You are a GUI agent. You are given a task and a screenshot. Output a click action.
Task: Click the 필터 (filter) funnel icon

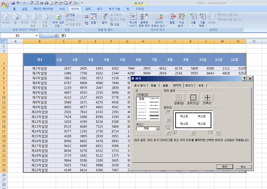pyautogui.click(x=104, y=17)
